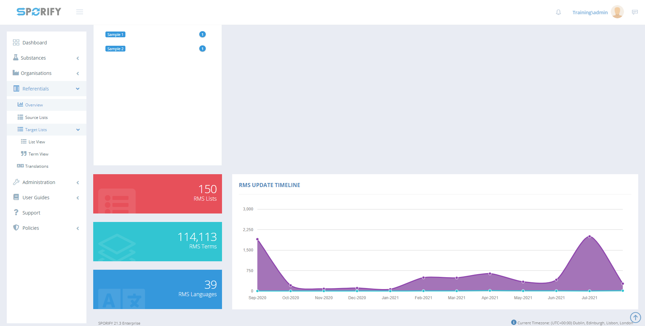
Task: Click the Sample 1 tag
Action: pos(115,35)
